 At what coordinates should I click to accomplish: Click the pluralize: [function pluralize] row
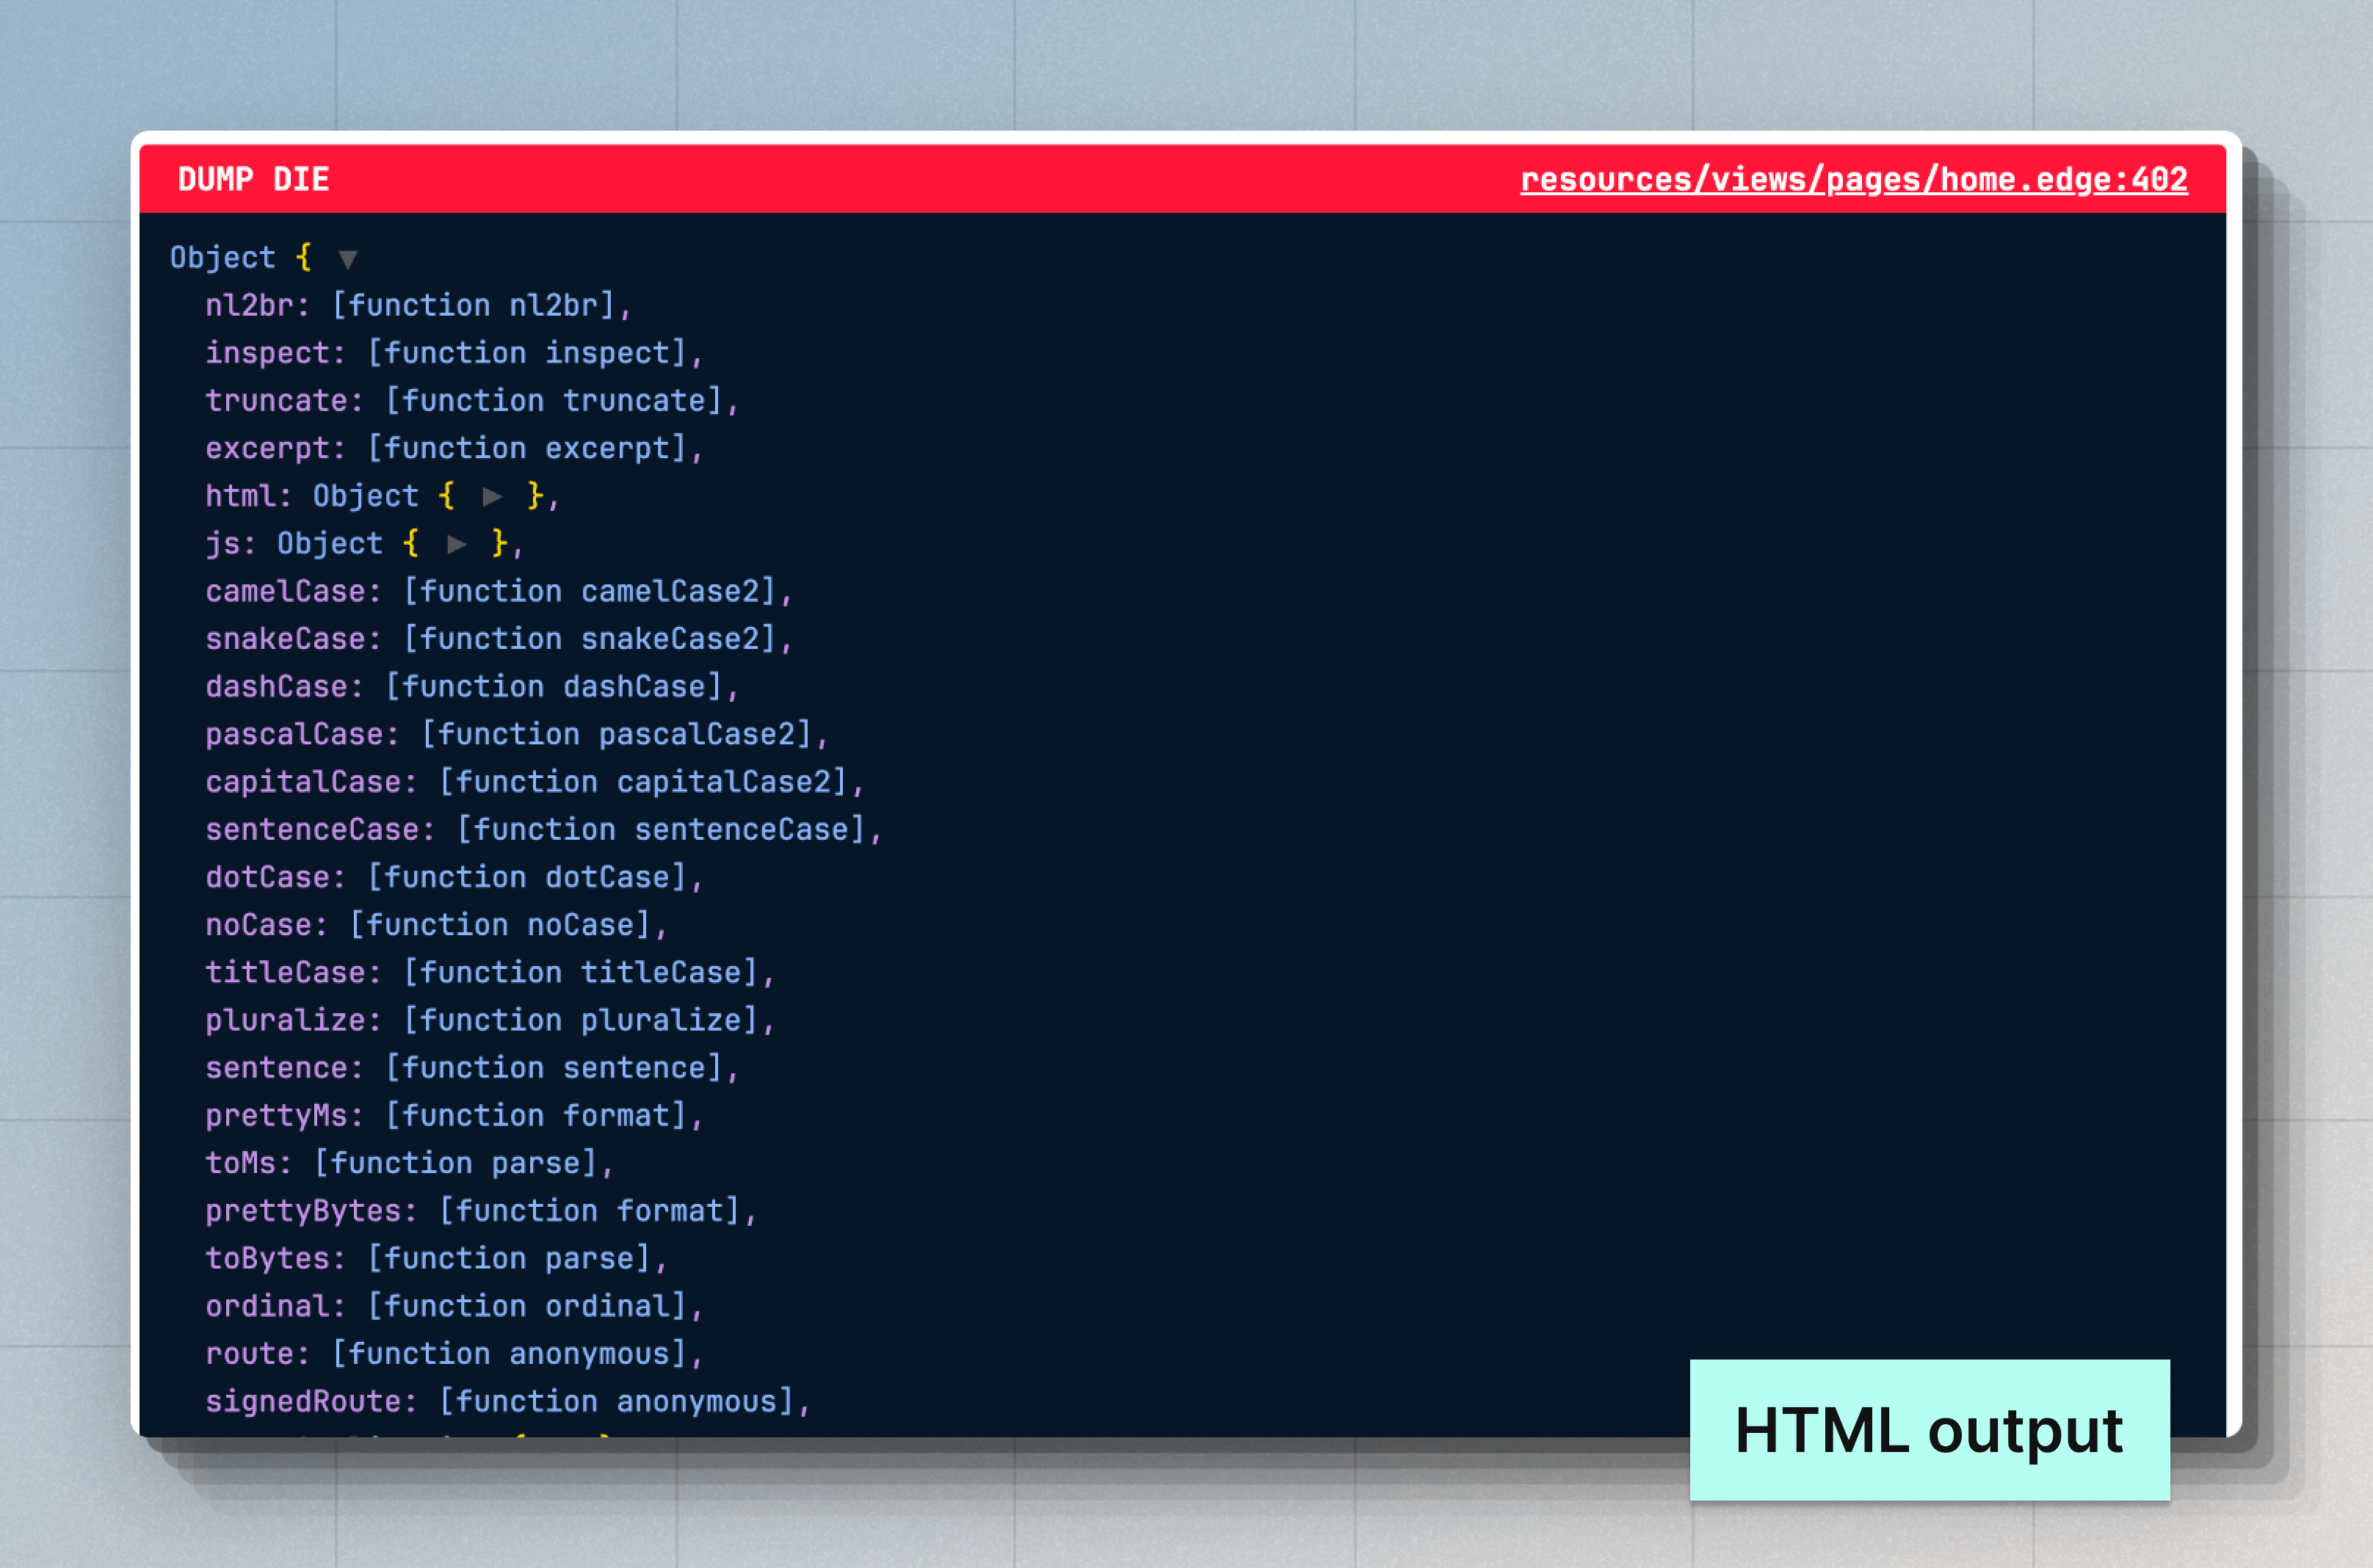[490, 1020]
